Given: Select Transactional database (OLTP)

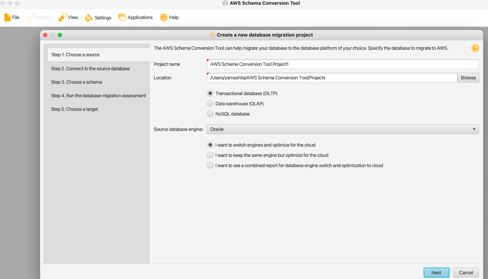Looking at the screenshot, I should point(210,93).
